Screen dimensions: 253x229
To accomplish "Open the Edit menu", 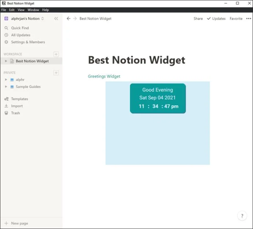I will click(12, 10).
